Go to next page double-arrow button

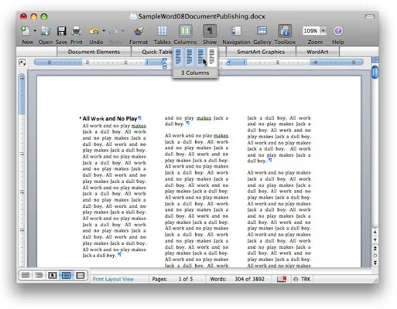tap(375, 263)
